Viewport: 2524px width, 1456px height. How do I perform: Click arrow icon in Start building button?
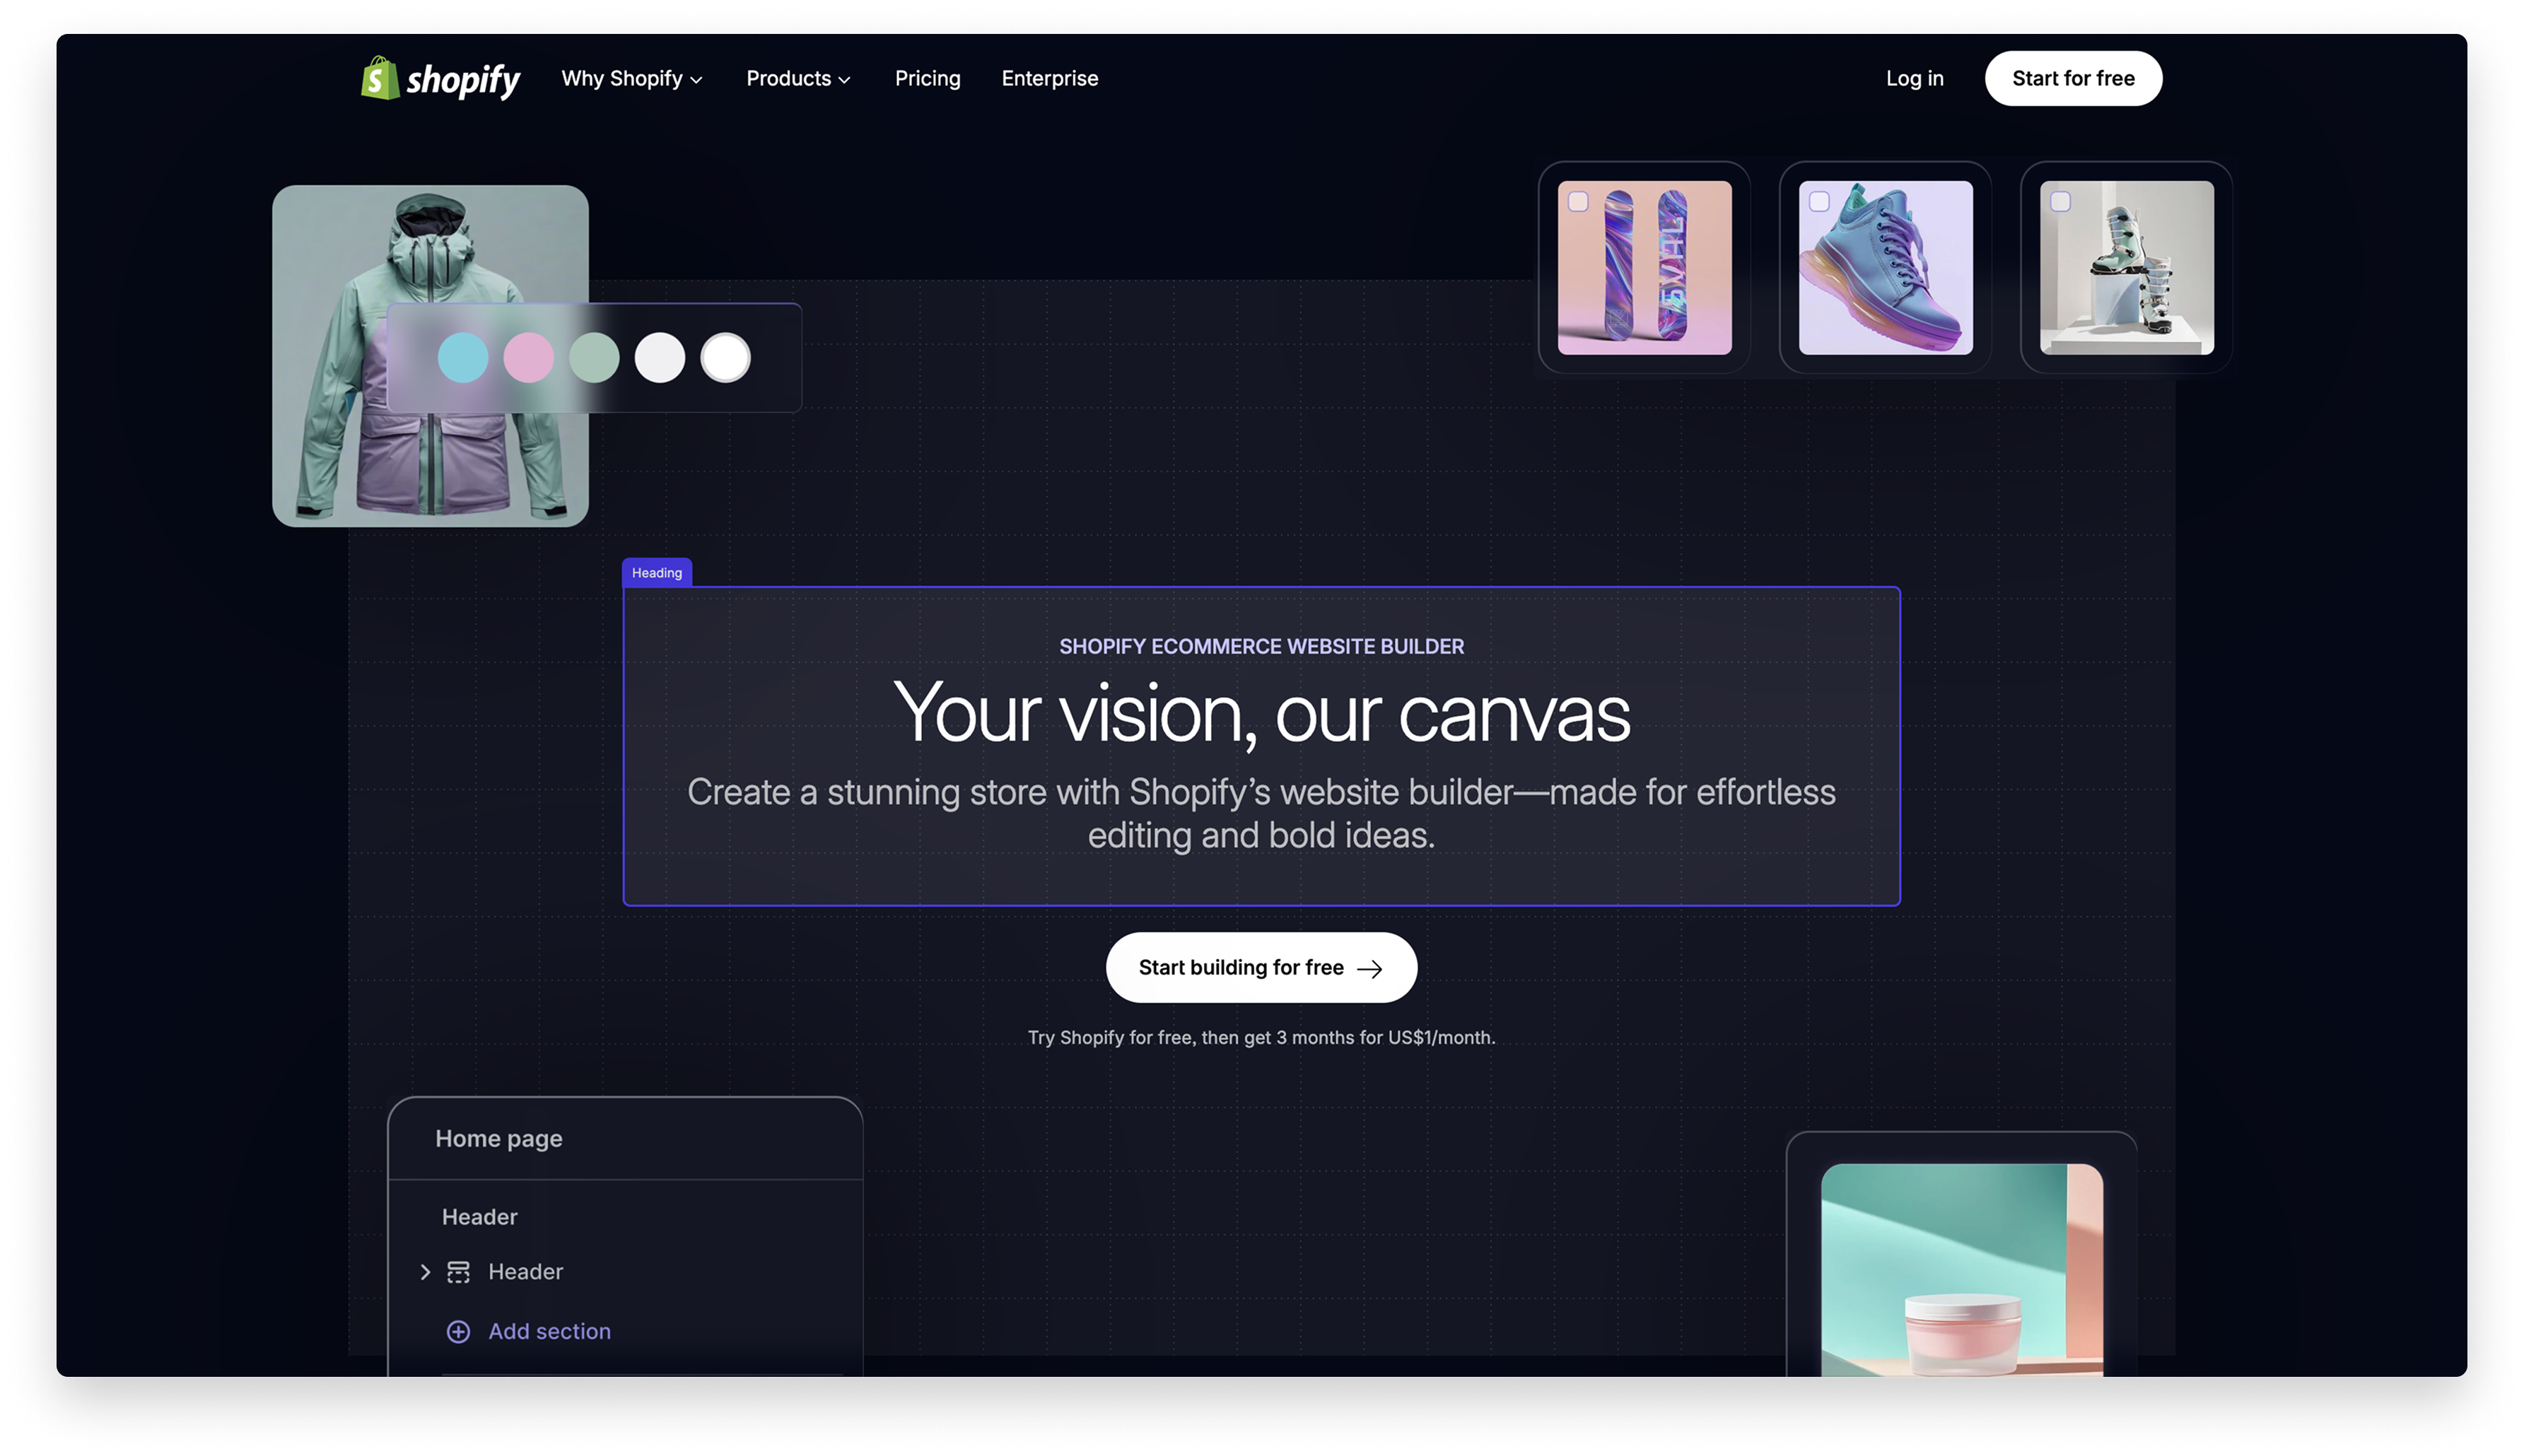pyautogui.click(x=1369, y=968)
